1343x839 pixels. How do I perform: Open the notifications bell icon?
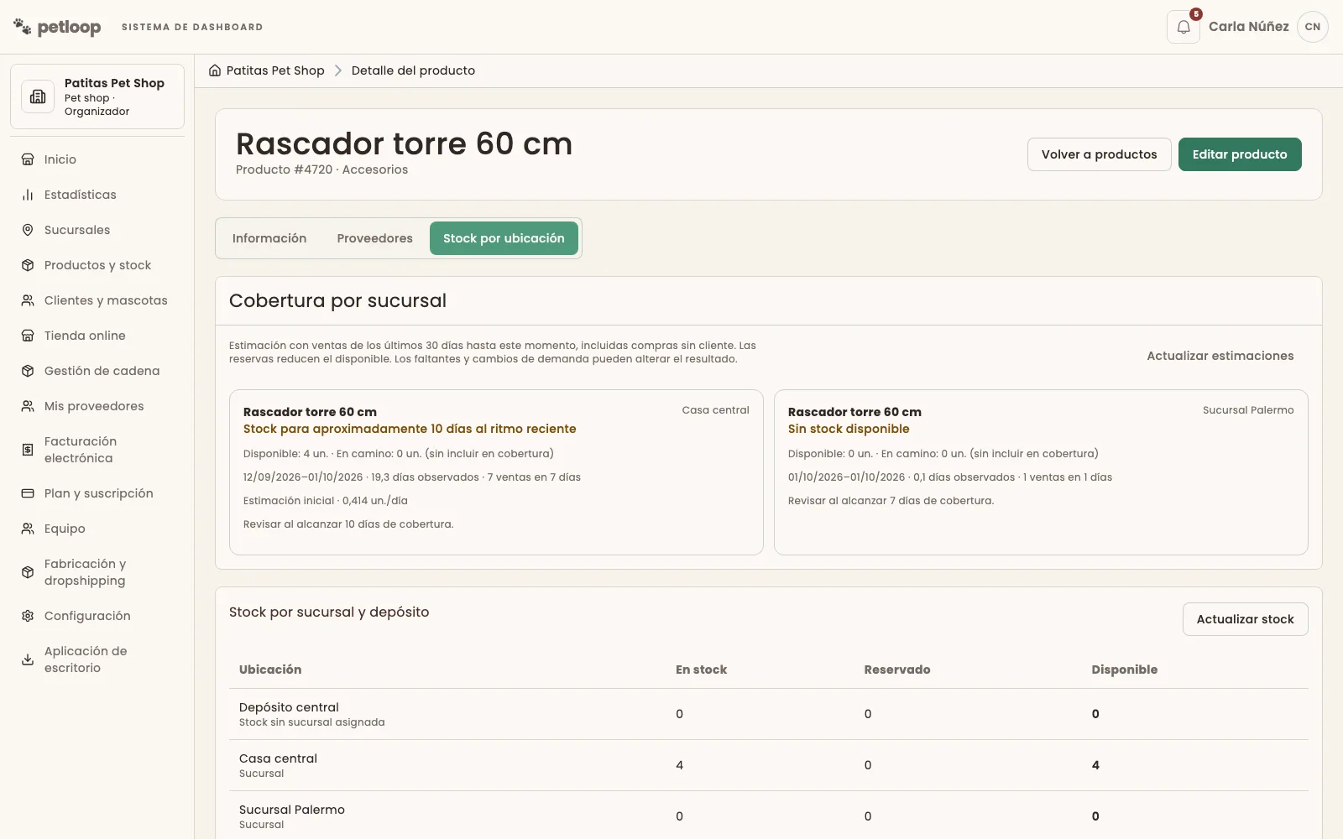point(1184,27)
